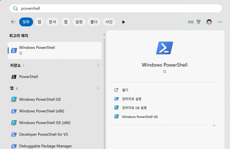Show more filter categories arrow

[x=123, y=22]
